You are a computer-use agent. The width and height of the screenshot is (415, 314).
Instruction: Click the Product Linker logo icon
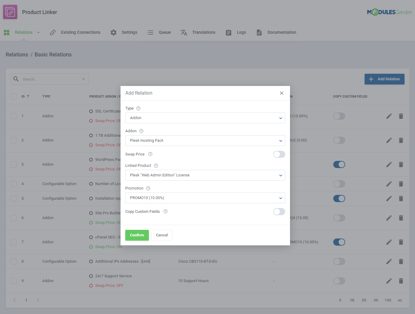point(10,12)
